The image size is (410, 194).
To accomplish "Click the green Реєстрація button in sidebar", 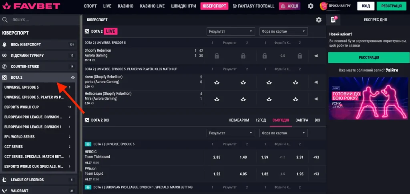I will click(x=369, y=58).
